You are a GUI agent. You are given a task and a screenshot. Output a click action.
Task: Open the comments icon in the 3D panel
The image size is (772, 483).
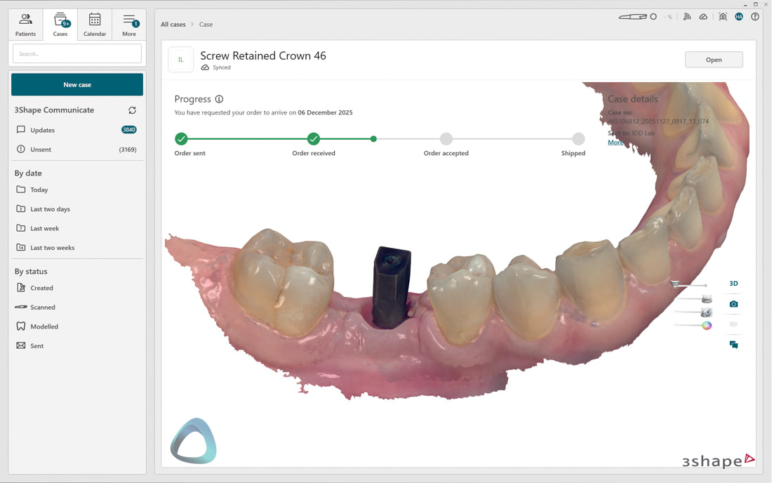[733, 344]
